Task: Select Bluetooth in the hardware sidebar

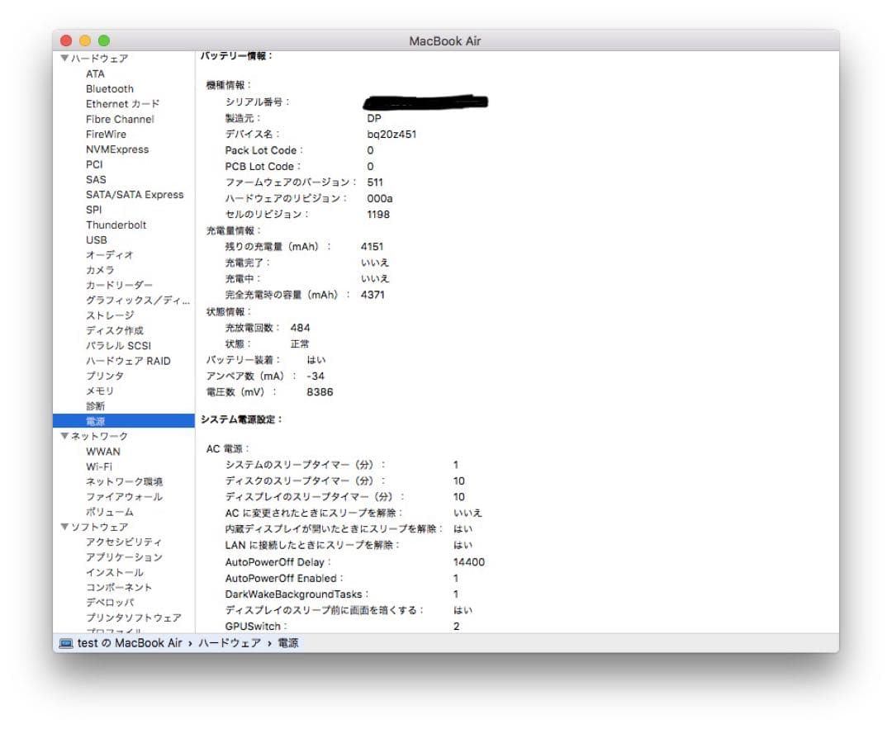Action: coord(109,88)
